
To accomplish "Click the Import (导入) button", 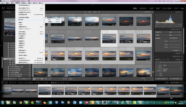I will [x=10, y=79].
